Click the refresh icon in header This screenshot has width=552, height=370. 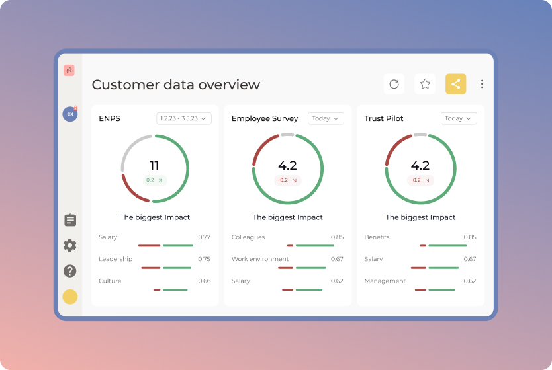point(394,84)
